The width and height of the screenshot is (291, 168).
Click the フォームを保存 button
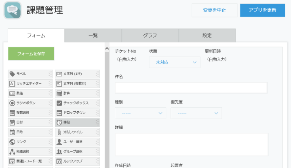31,54
